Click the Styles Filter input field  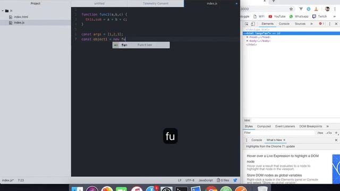tap(278, 133)
